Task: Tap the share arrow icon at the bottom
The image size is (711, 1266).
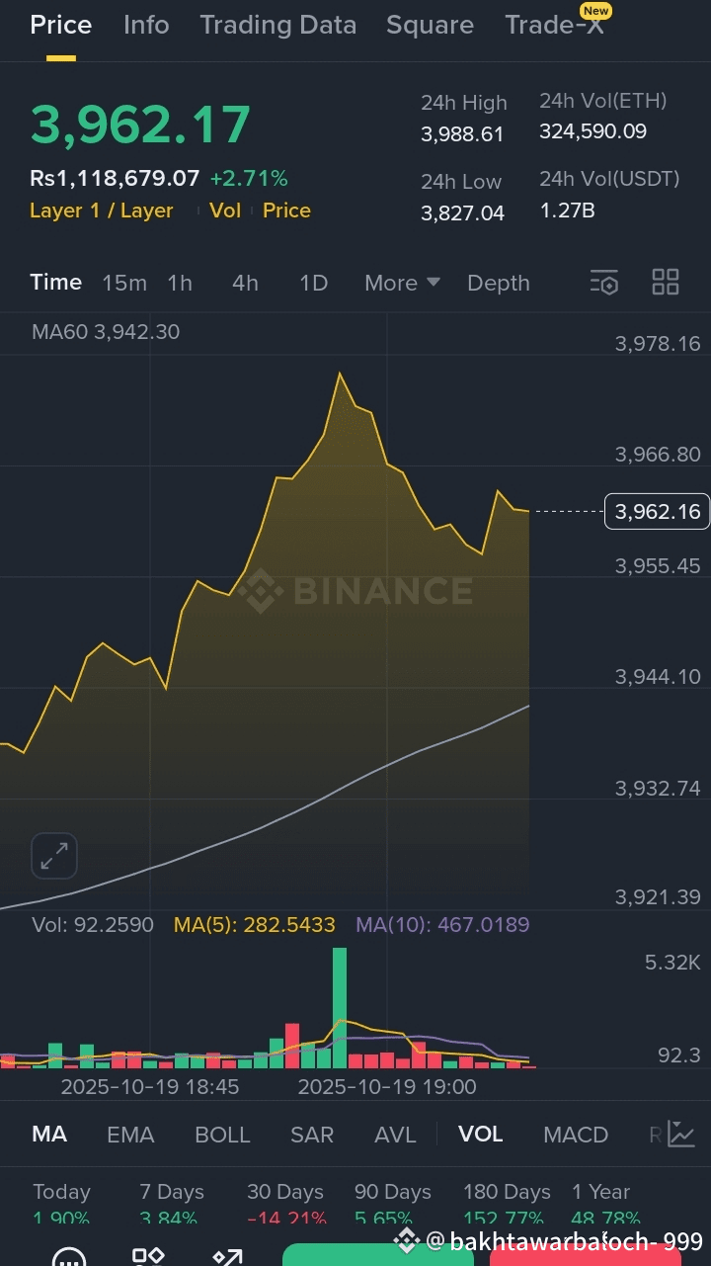Action: (227, 1257)
